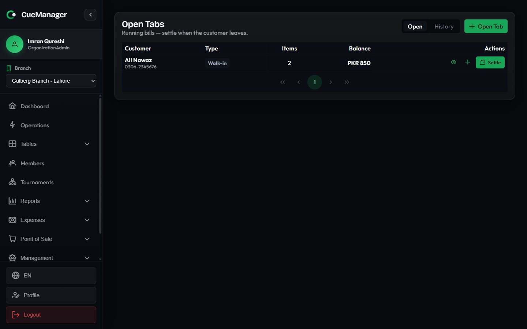Viewport: 527px width, 329px height.
Task: Go to next page of tabs
Action: 331,82
